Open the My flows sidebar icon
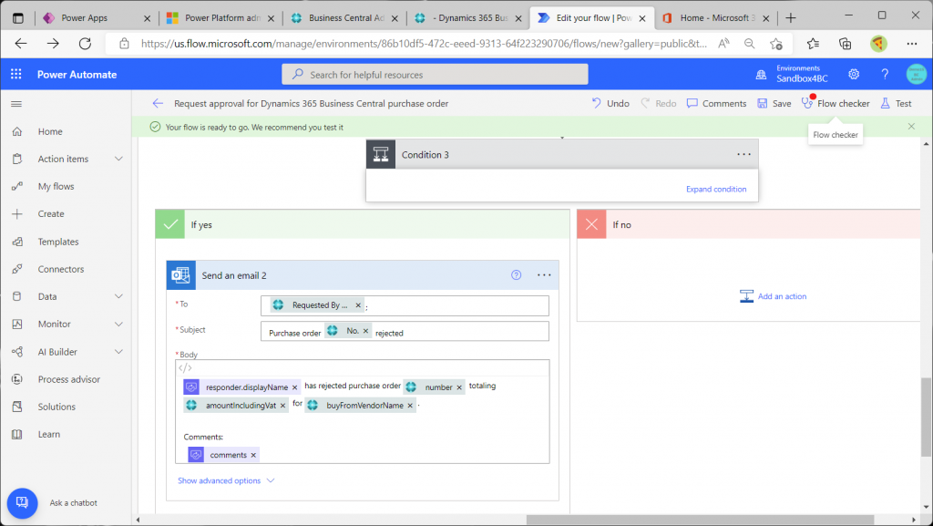933x526 pixels. pyautogui.click(x=17, y=186)
